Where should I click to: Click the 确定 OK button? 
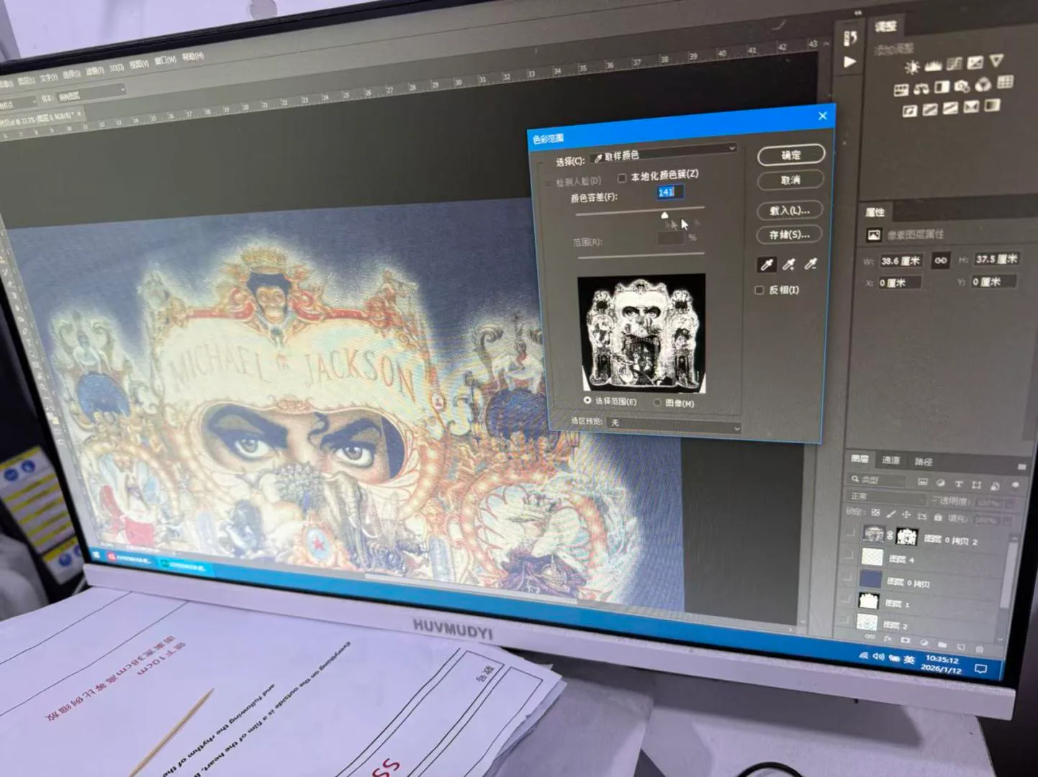point(790,155)
